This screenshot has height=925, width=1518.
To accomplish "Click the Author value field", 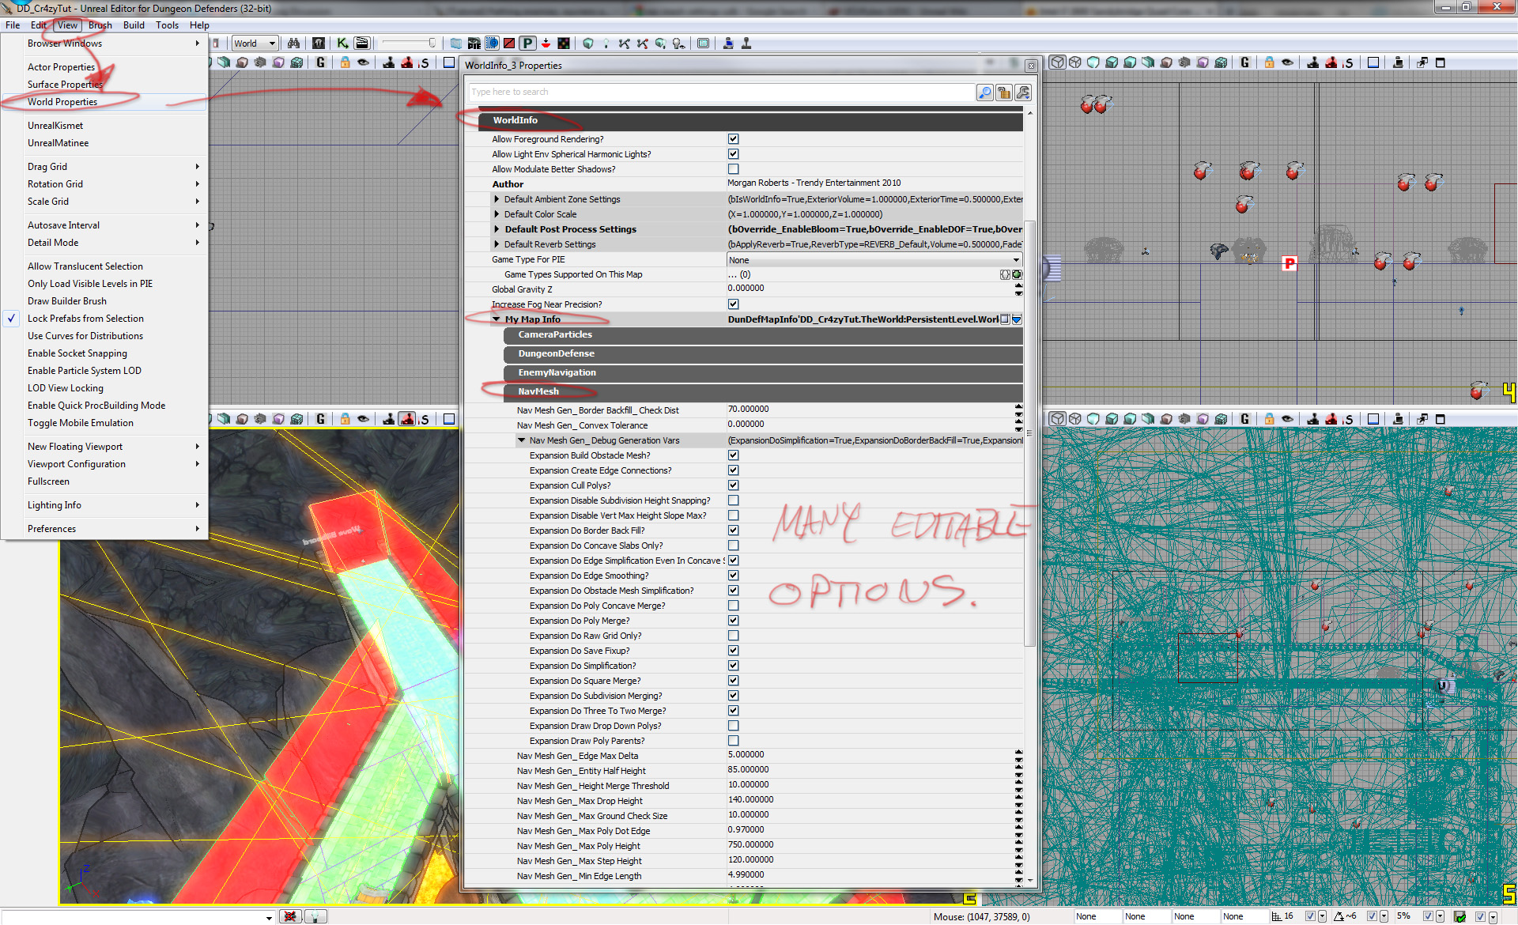I will pos(874,183).
